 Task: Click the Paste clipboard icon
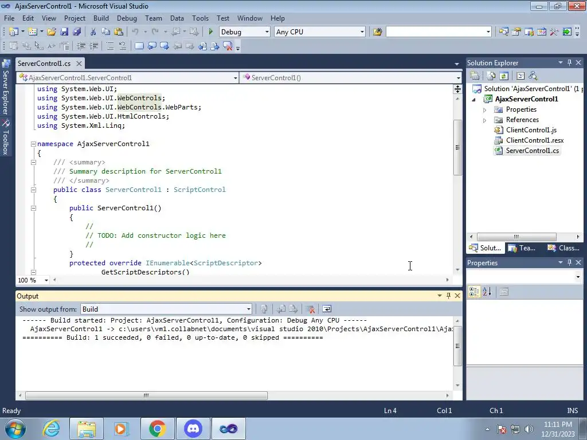(x=119, y=32)
